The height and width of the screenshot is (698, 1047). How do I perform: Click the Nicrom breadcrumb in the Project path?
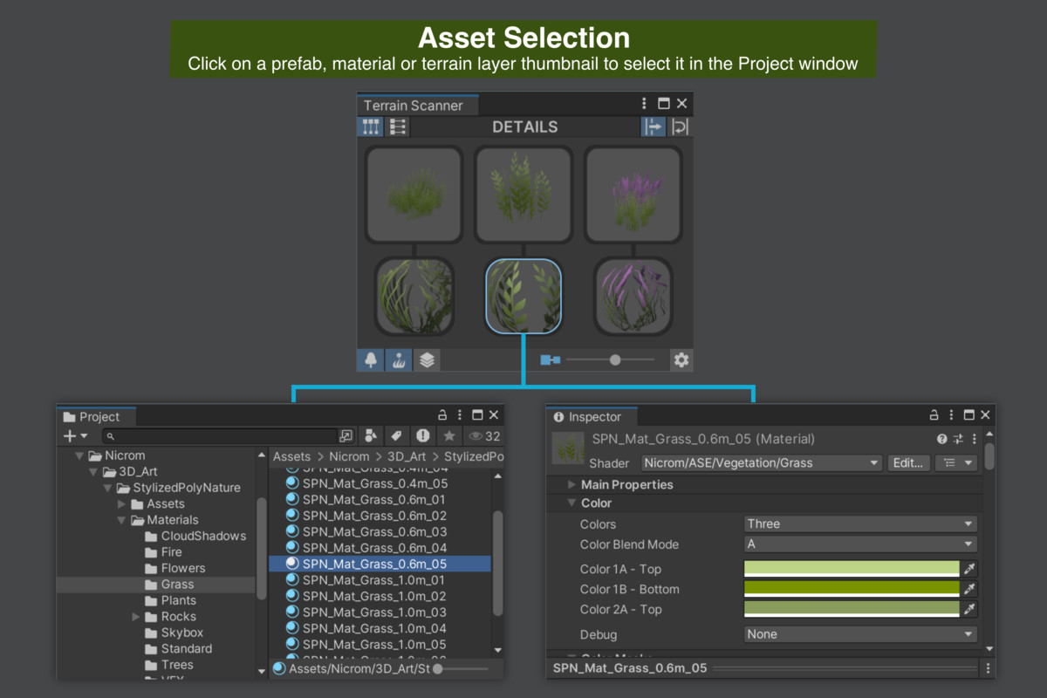349,456
